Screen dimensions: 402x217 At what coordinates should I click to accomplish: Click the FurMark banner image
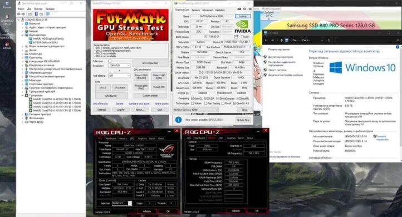coord(131,25)
